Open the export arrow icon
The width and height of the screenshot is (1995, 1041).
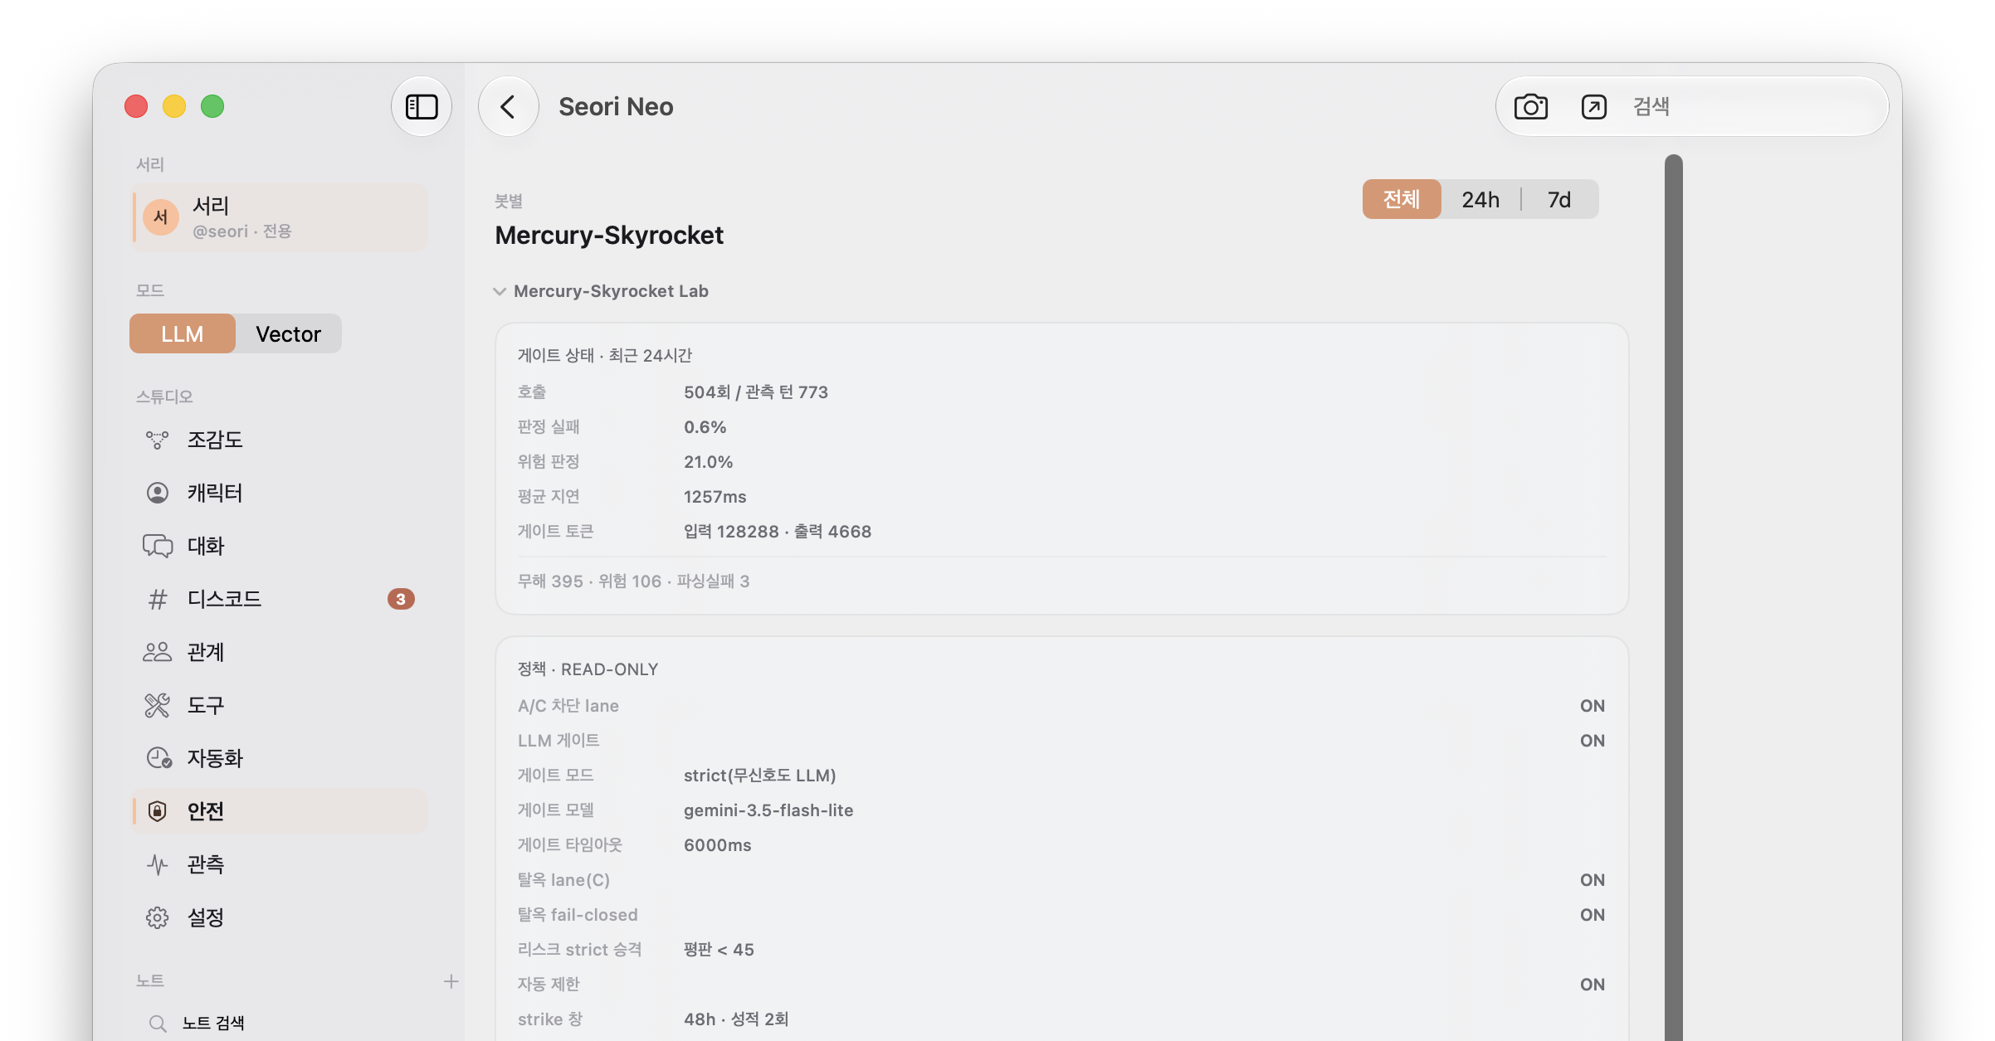click(x=1594, y=107)
